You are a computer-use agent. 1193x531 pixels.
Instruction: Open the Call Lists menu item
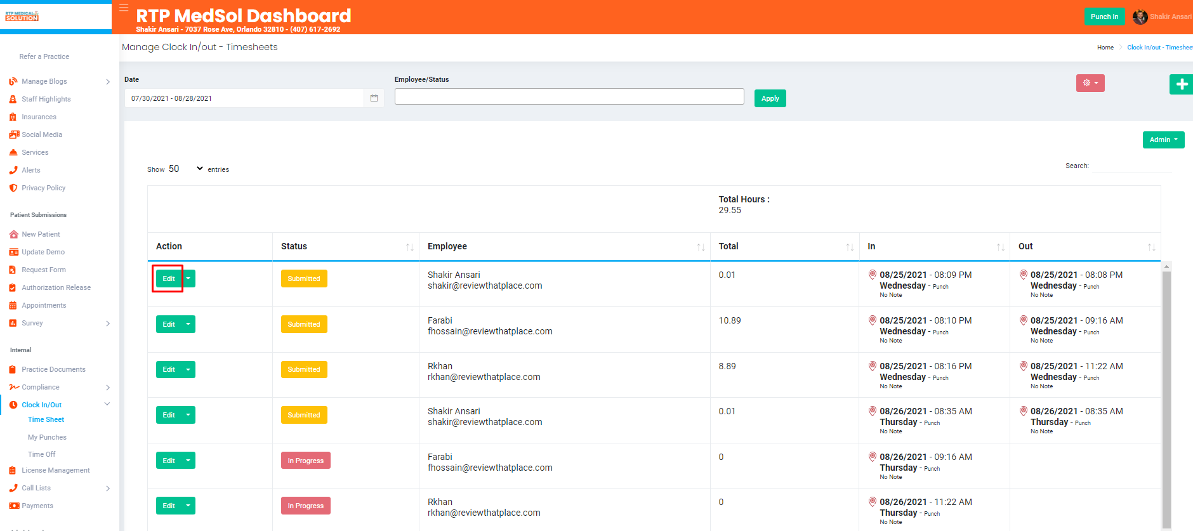click(36, 488)
